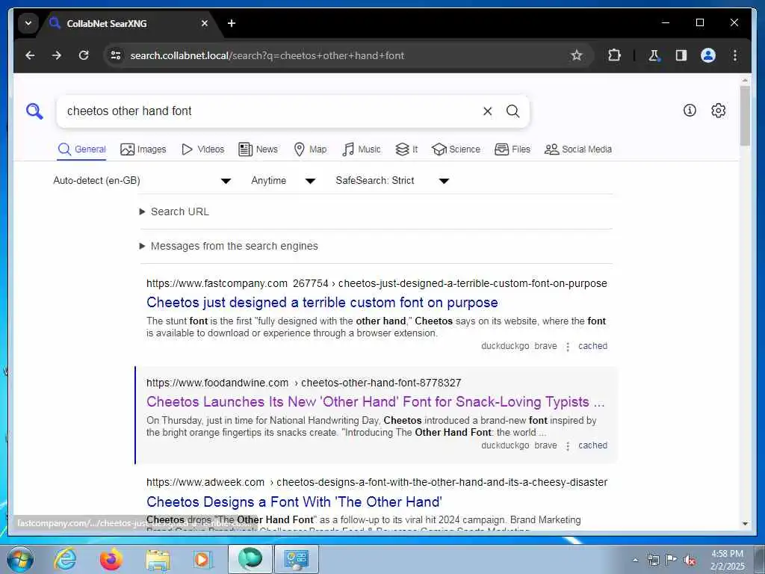Go back with browser back arrow
765x574 pixels.
30,55
